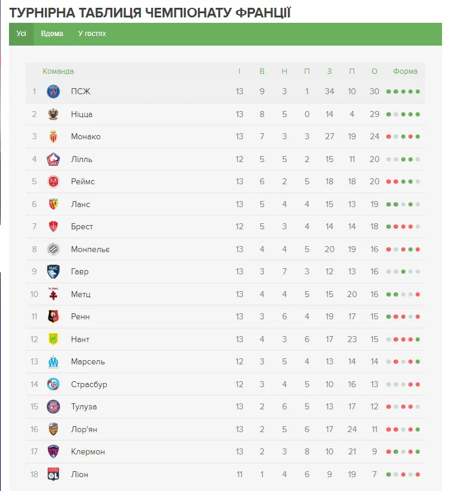This screenshot has width=451, height=491.
Task: Switch to the "Вдома" home tab
Action: [52, 34]
